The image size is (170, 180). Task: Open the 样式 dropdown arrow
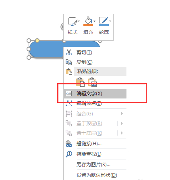pyautogui.click(x=79, y=21)
